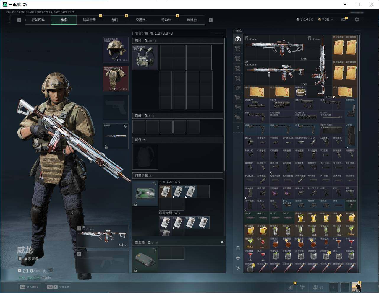
Task: Open the stats bar-chart icon
Action: click(x=290, y=287)
